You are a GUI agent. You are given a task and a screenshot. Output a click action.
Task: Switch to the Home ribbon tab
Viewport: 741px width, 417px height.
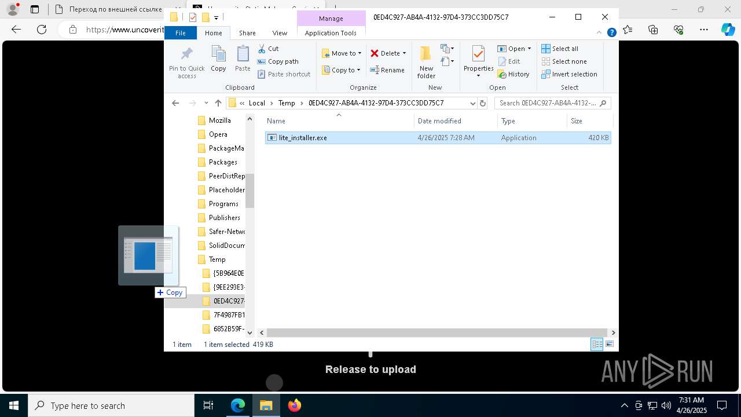(214, 33)
